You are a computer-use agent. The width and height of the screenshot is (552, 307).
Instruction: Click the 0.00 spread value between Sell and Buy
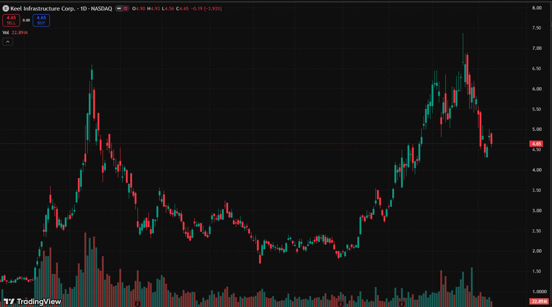click(x=26, y=20)
